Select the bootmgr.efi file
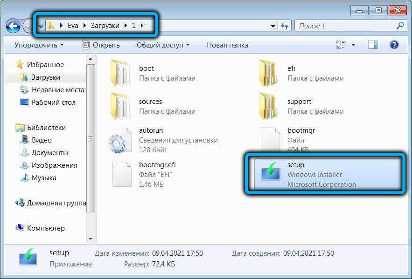412x279 pixels. (x=157, y=165)
